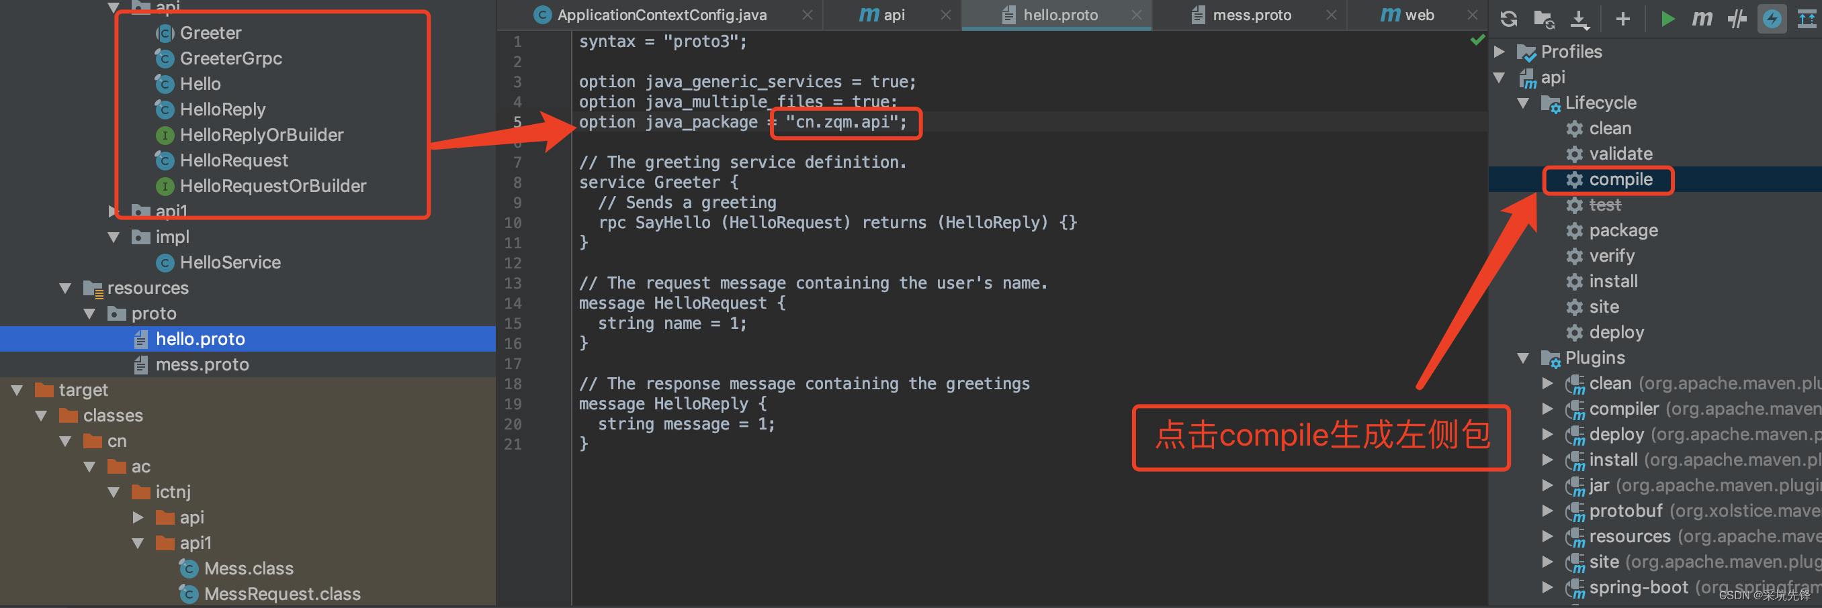Click the Lifecycle folder icon

pyautogui.click(x=1551, y=104)
